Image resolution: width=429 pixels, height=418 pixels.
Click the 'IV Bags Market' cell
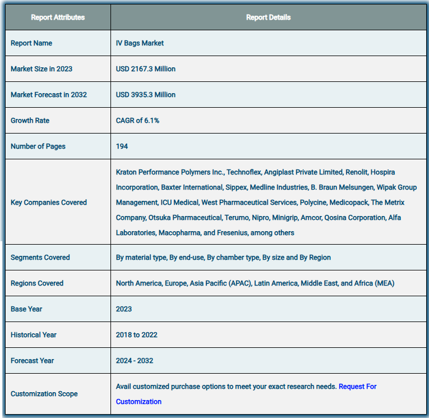tap(140, 43)
